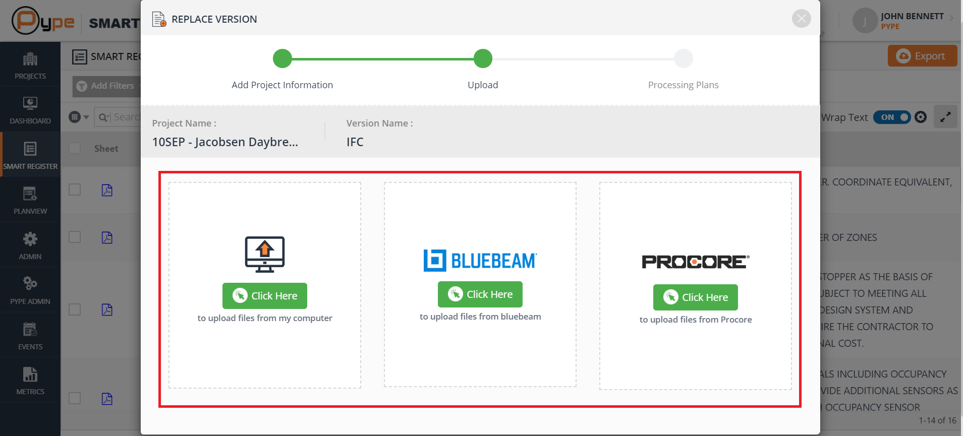
Task: Tick the select-all checkbox beside Sheet header
Action: (x=75, y=148)
